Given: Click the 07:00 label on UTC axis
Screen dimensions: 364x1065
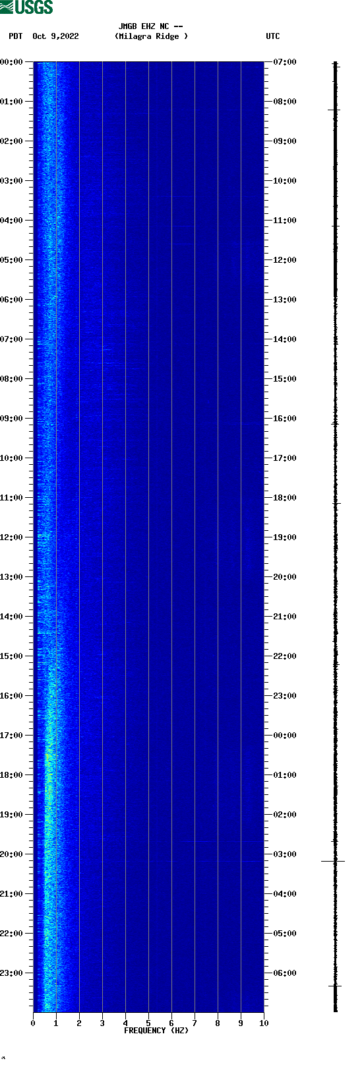Looking at the screenshot, I should [285, 62].
